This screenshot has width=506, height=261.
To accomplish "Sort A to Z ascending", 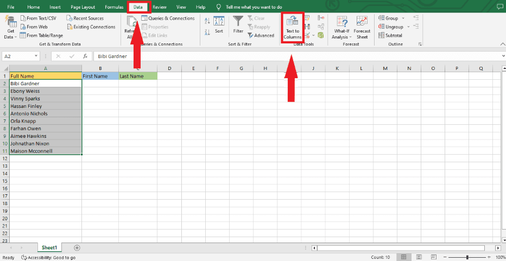I will pos(207,21).
